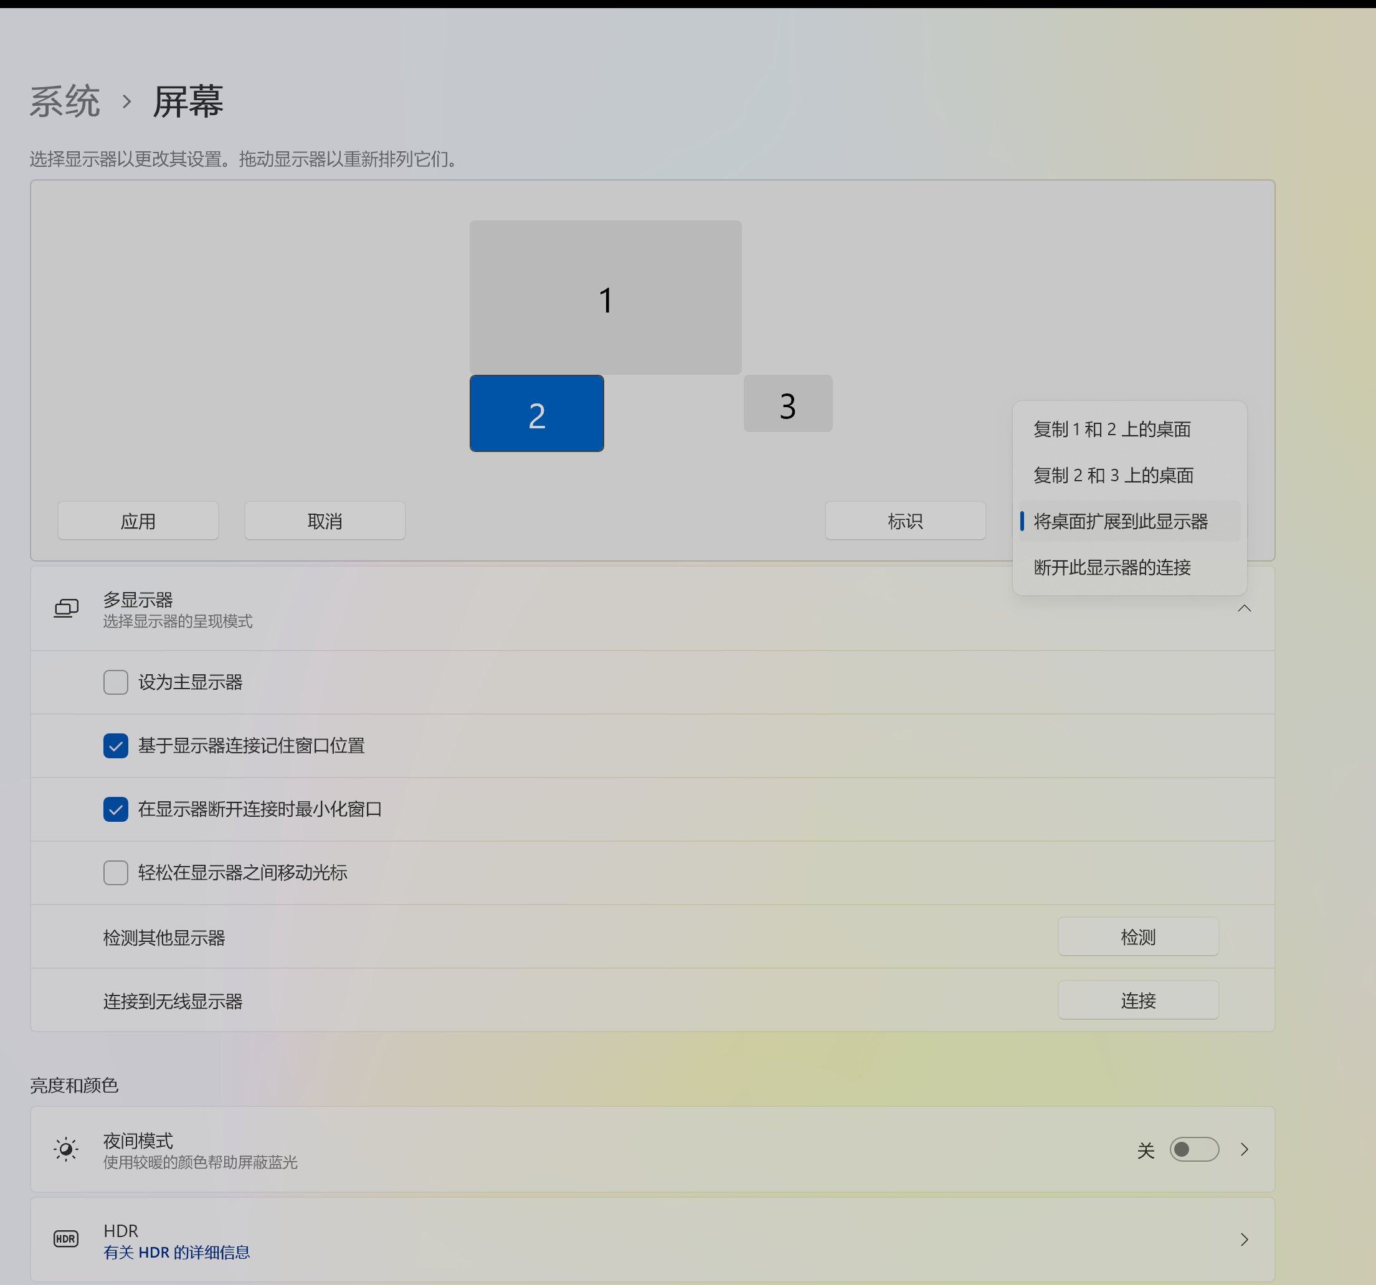1376x1285 pixels.
Task: Click the 检测 button for other displays
Action: tap(1139, 937)
